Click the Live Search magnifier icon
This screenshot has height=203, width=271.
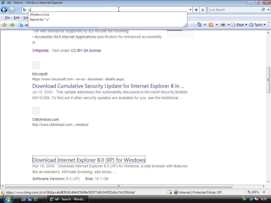coord(263,10)
